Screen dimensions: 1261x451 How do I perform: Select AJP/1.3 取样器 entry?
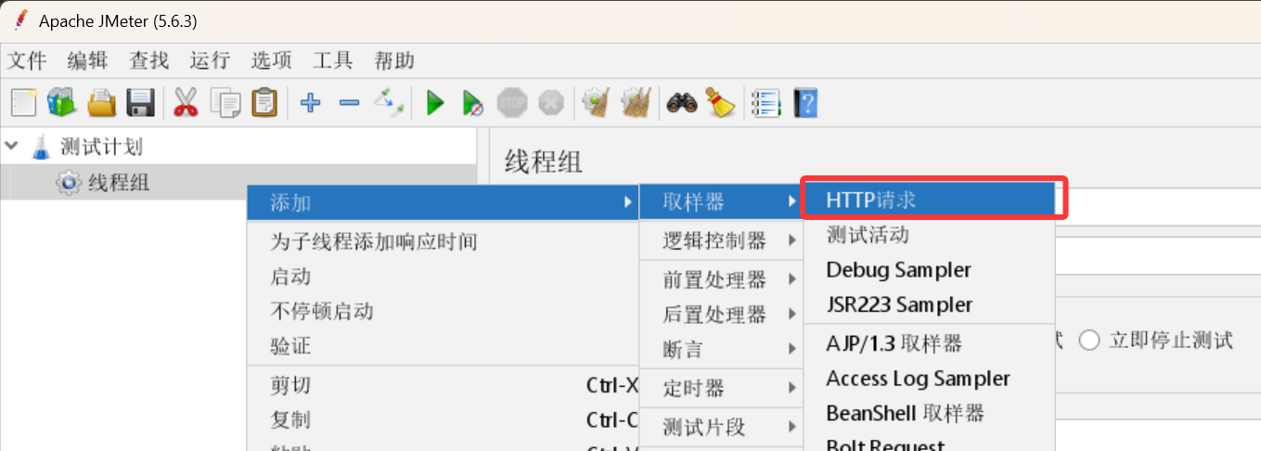(930, 343)
